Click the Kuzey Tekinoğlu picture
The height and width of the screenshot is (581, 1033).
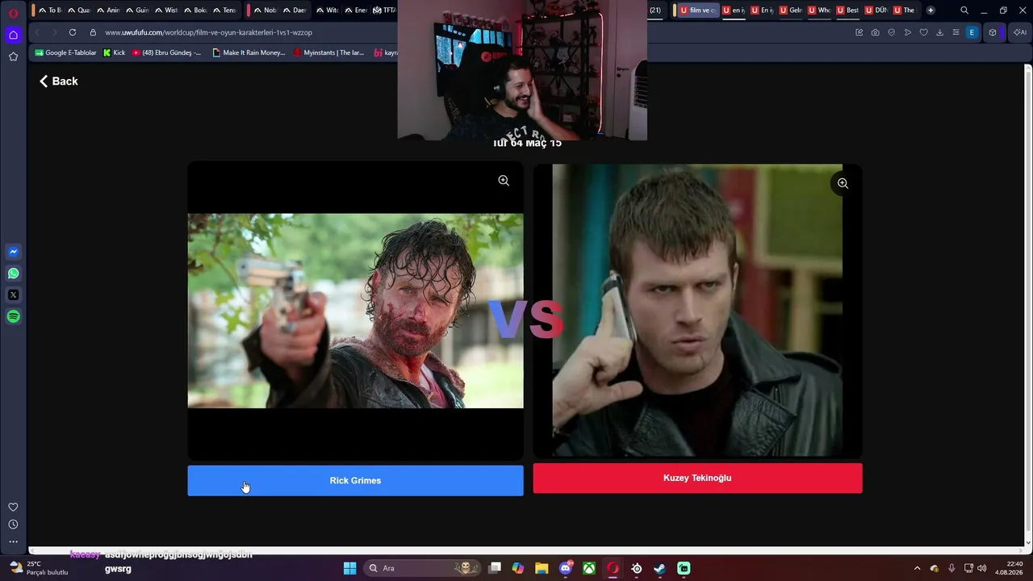[697, 311]
